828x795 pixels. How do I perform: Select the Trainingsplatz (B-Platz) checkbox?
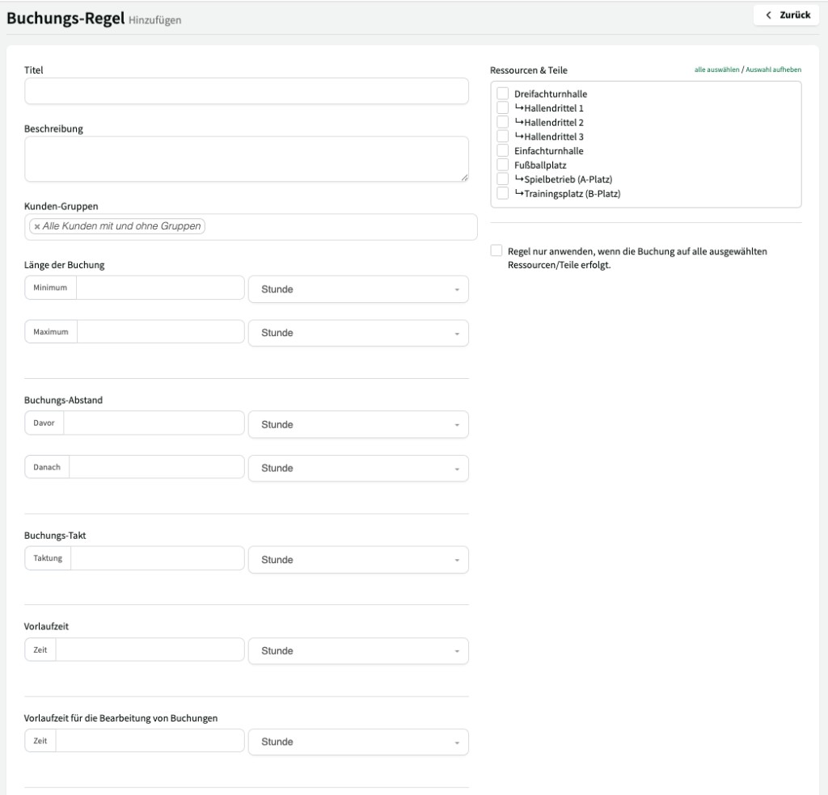[503, 193]
